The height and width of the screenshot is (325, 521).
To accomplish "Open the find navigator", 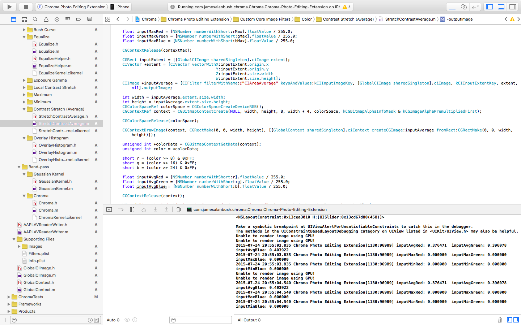I will (35, 19).
